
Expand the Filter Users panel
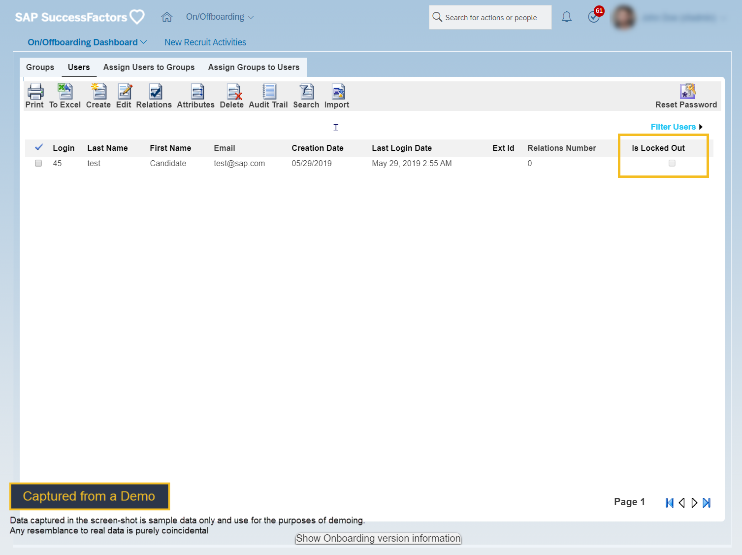[677, 127]
